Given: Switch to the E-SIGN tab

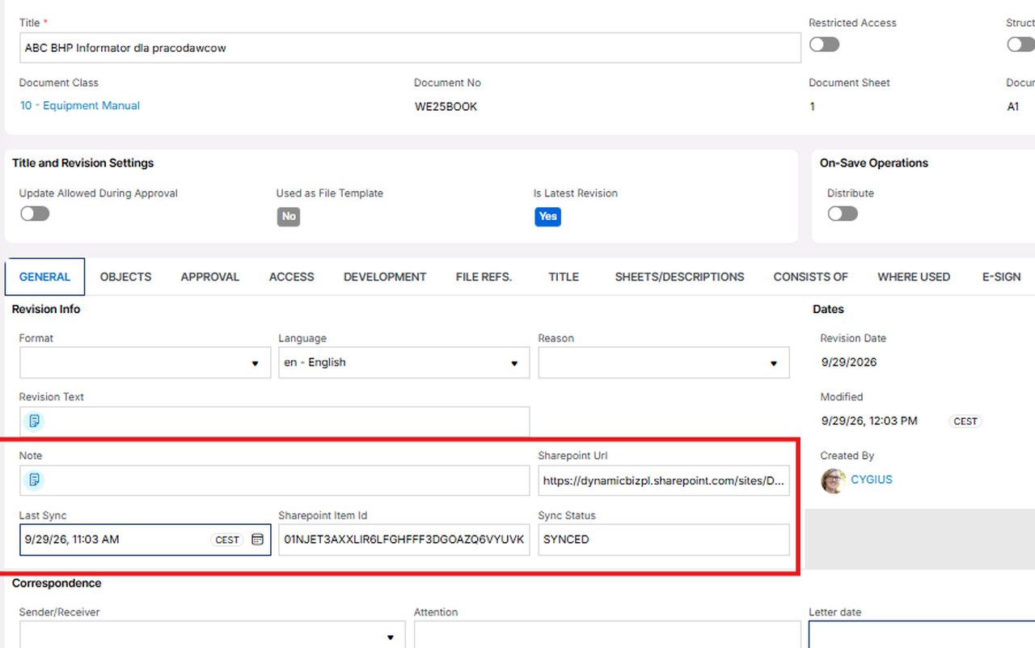Looking at the screenshot, I should click(1001, 277).
